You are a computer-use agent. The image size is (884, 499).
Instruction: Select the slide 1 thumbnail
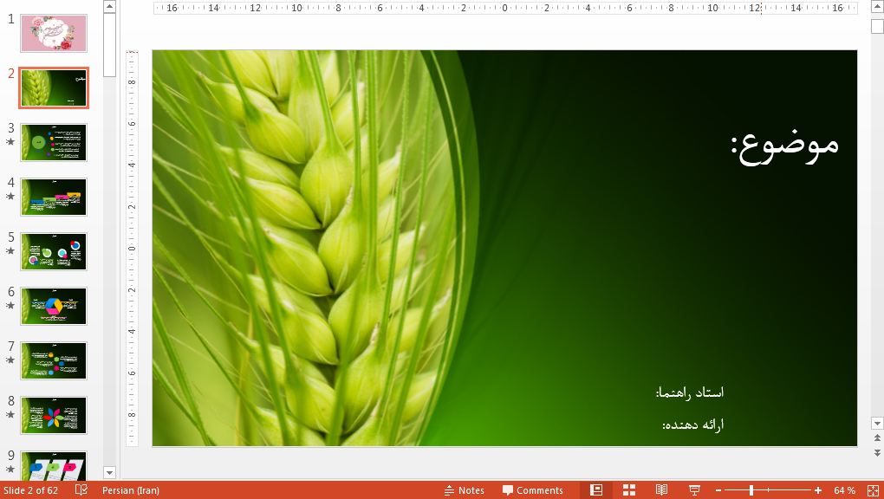point(53,33)
